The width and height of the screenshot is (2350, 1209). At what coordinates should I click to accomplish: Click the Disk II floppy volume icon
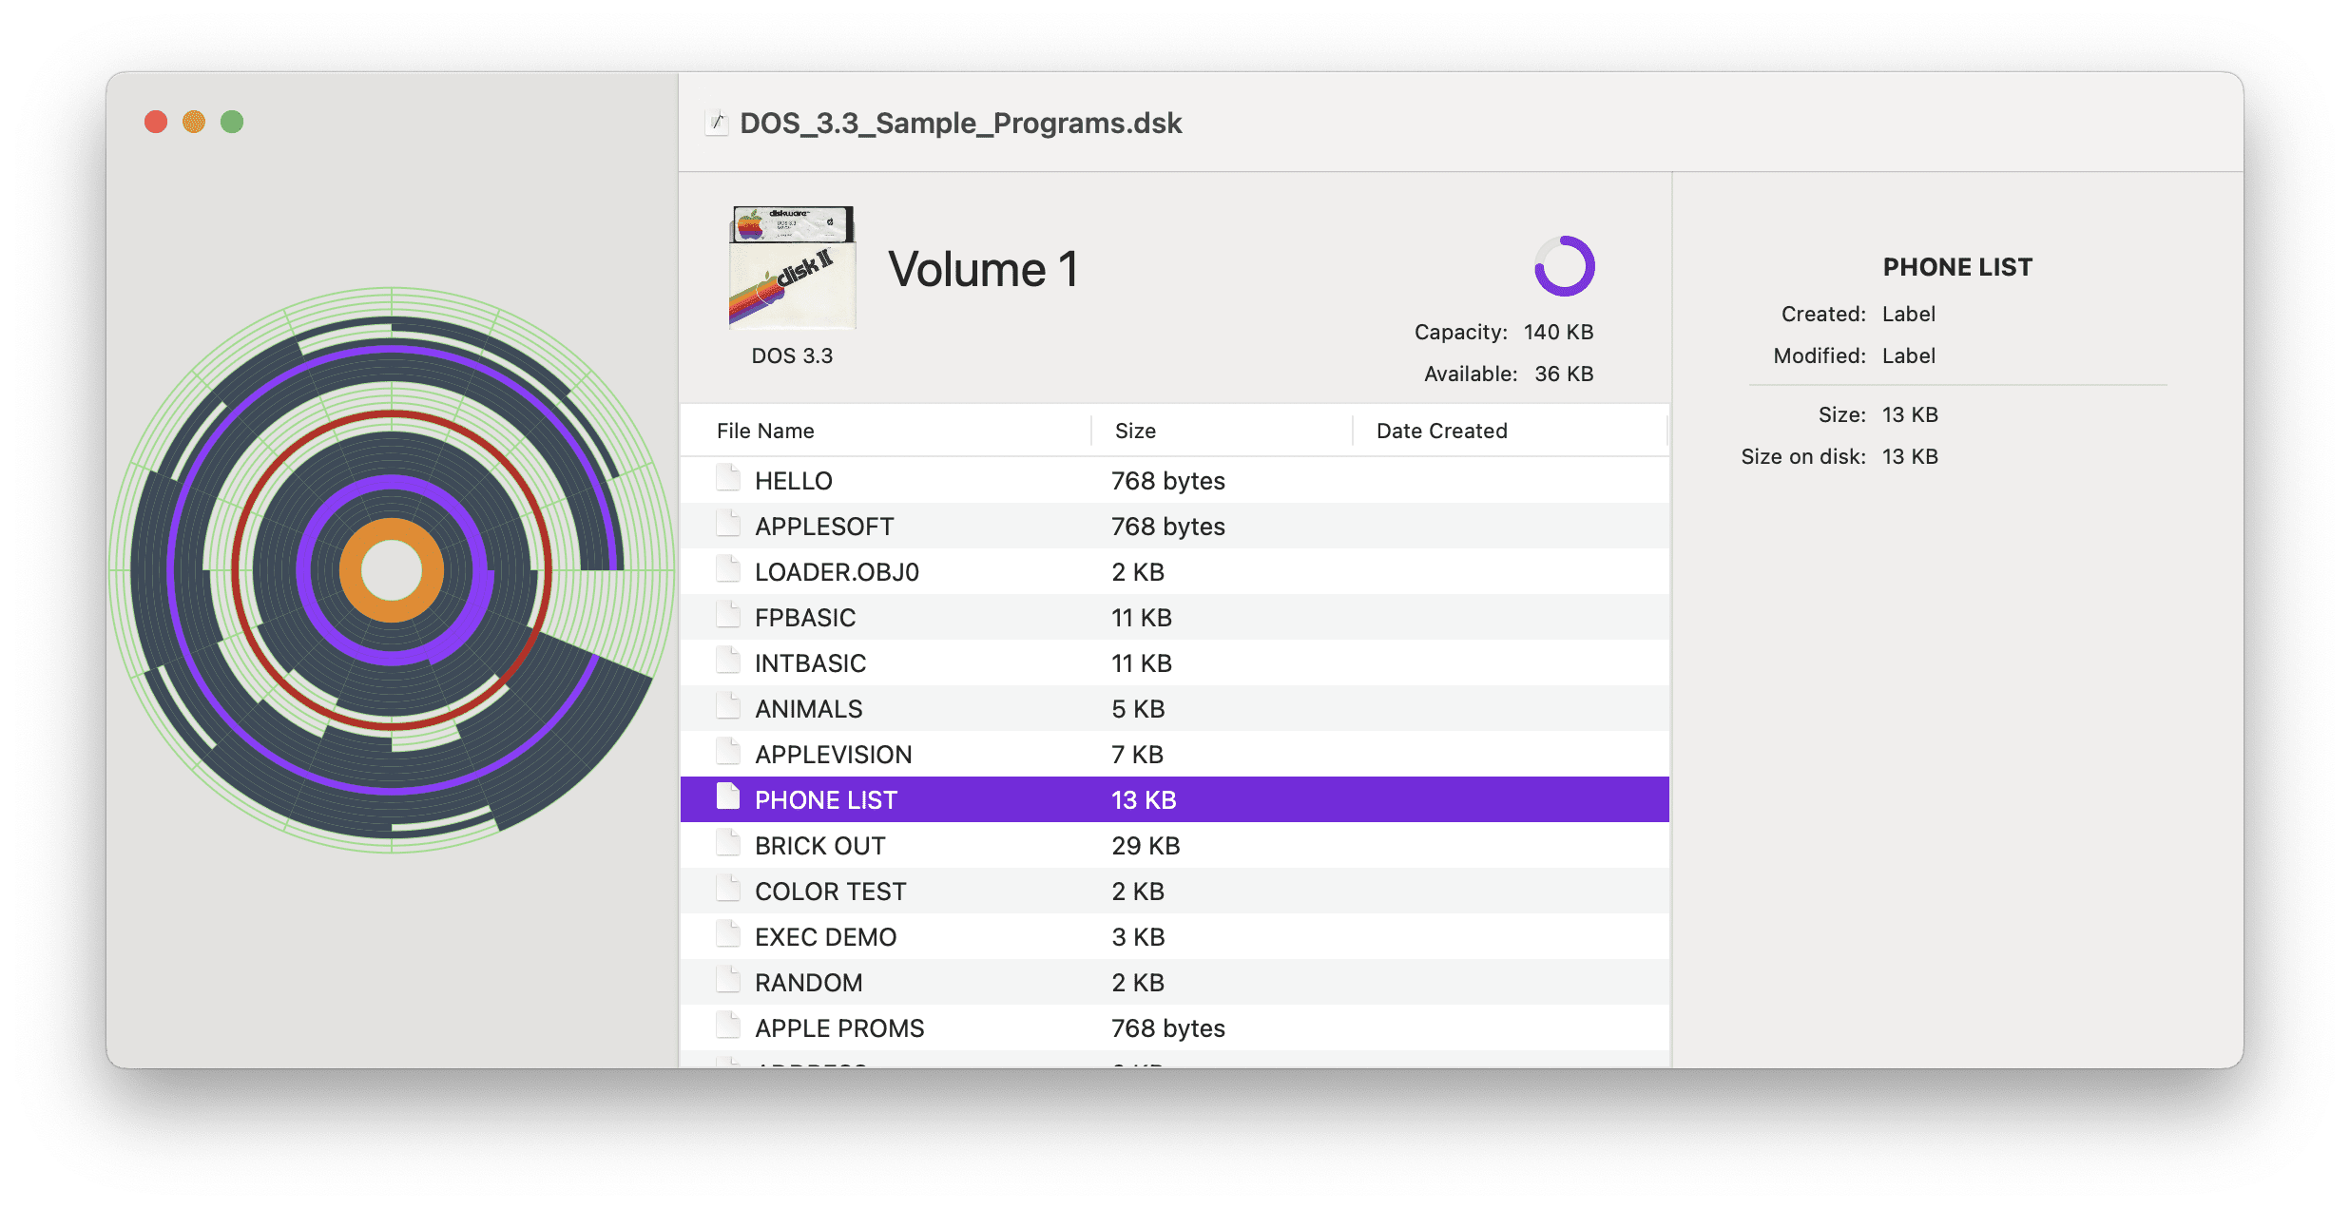click(x=793, y=268)
